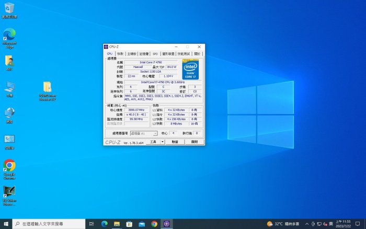Click the version text "Ver. 1.79.3.x64"
The height and width of the screenshot is (229, 366).
[x=133, y=143]
